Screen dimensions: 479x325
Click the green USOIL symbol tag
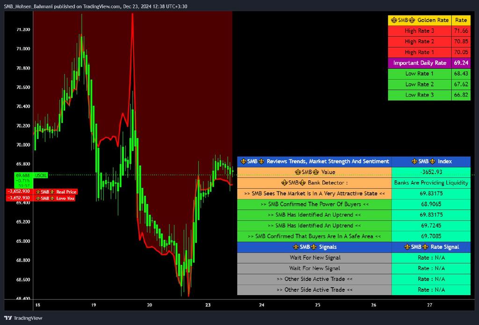coord(41,176)
